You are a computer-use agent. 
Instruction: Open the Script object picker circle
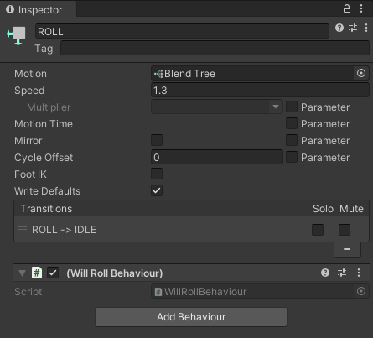pyautogui.click(x=361, y=291)
